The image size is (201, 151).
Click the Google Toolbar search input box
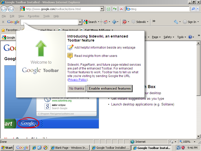[49, 22]
